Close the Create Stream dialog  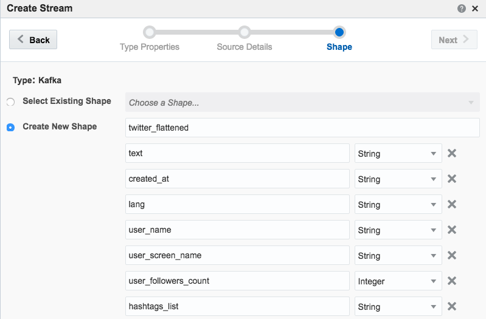pyautogui.click(x=475, y=9)
